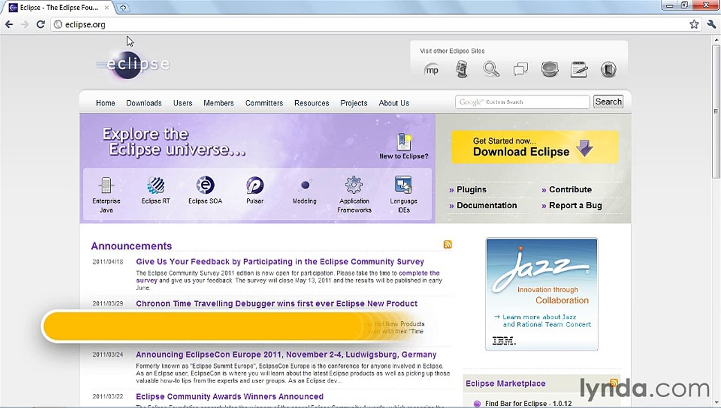Open the Members menu item
Image resolution: width=721 pixels, height=408 pixels.
[x=219, y=103]
